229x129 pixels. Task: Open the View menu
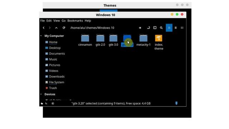[57, 21]
